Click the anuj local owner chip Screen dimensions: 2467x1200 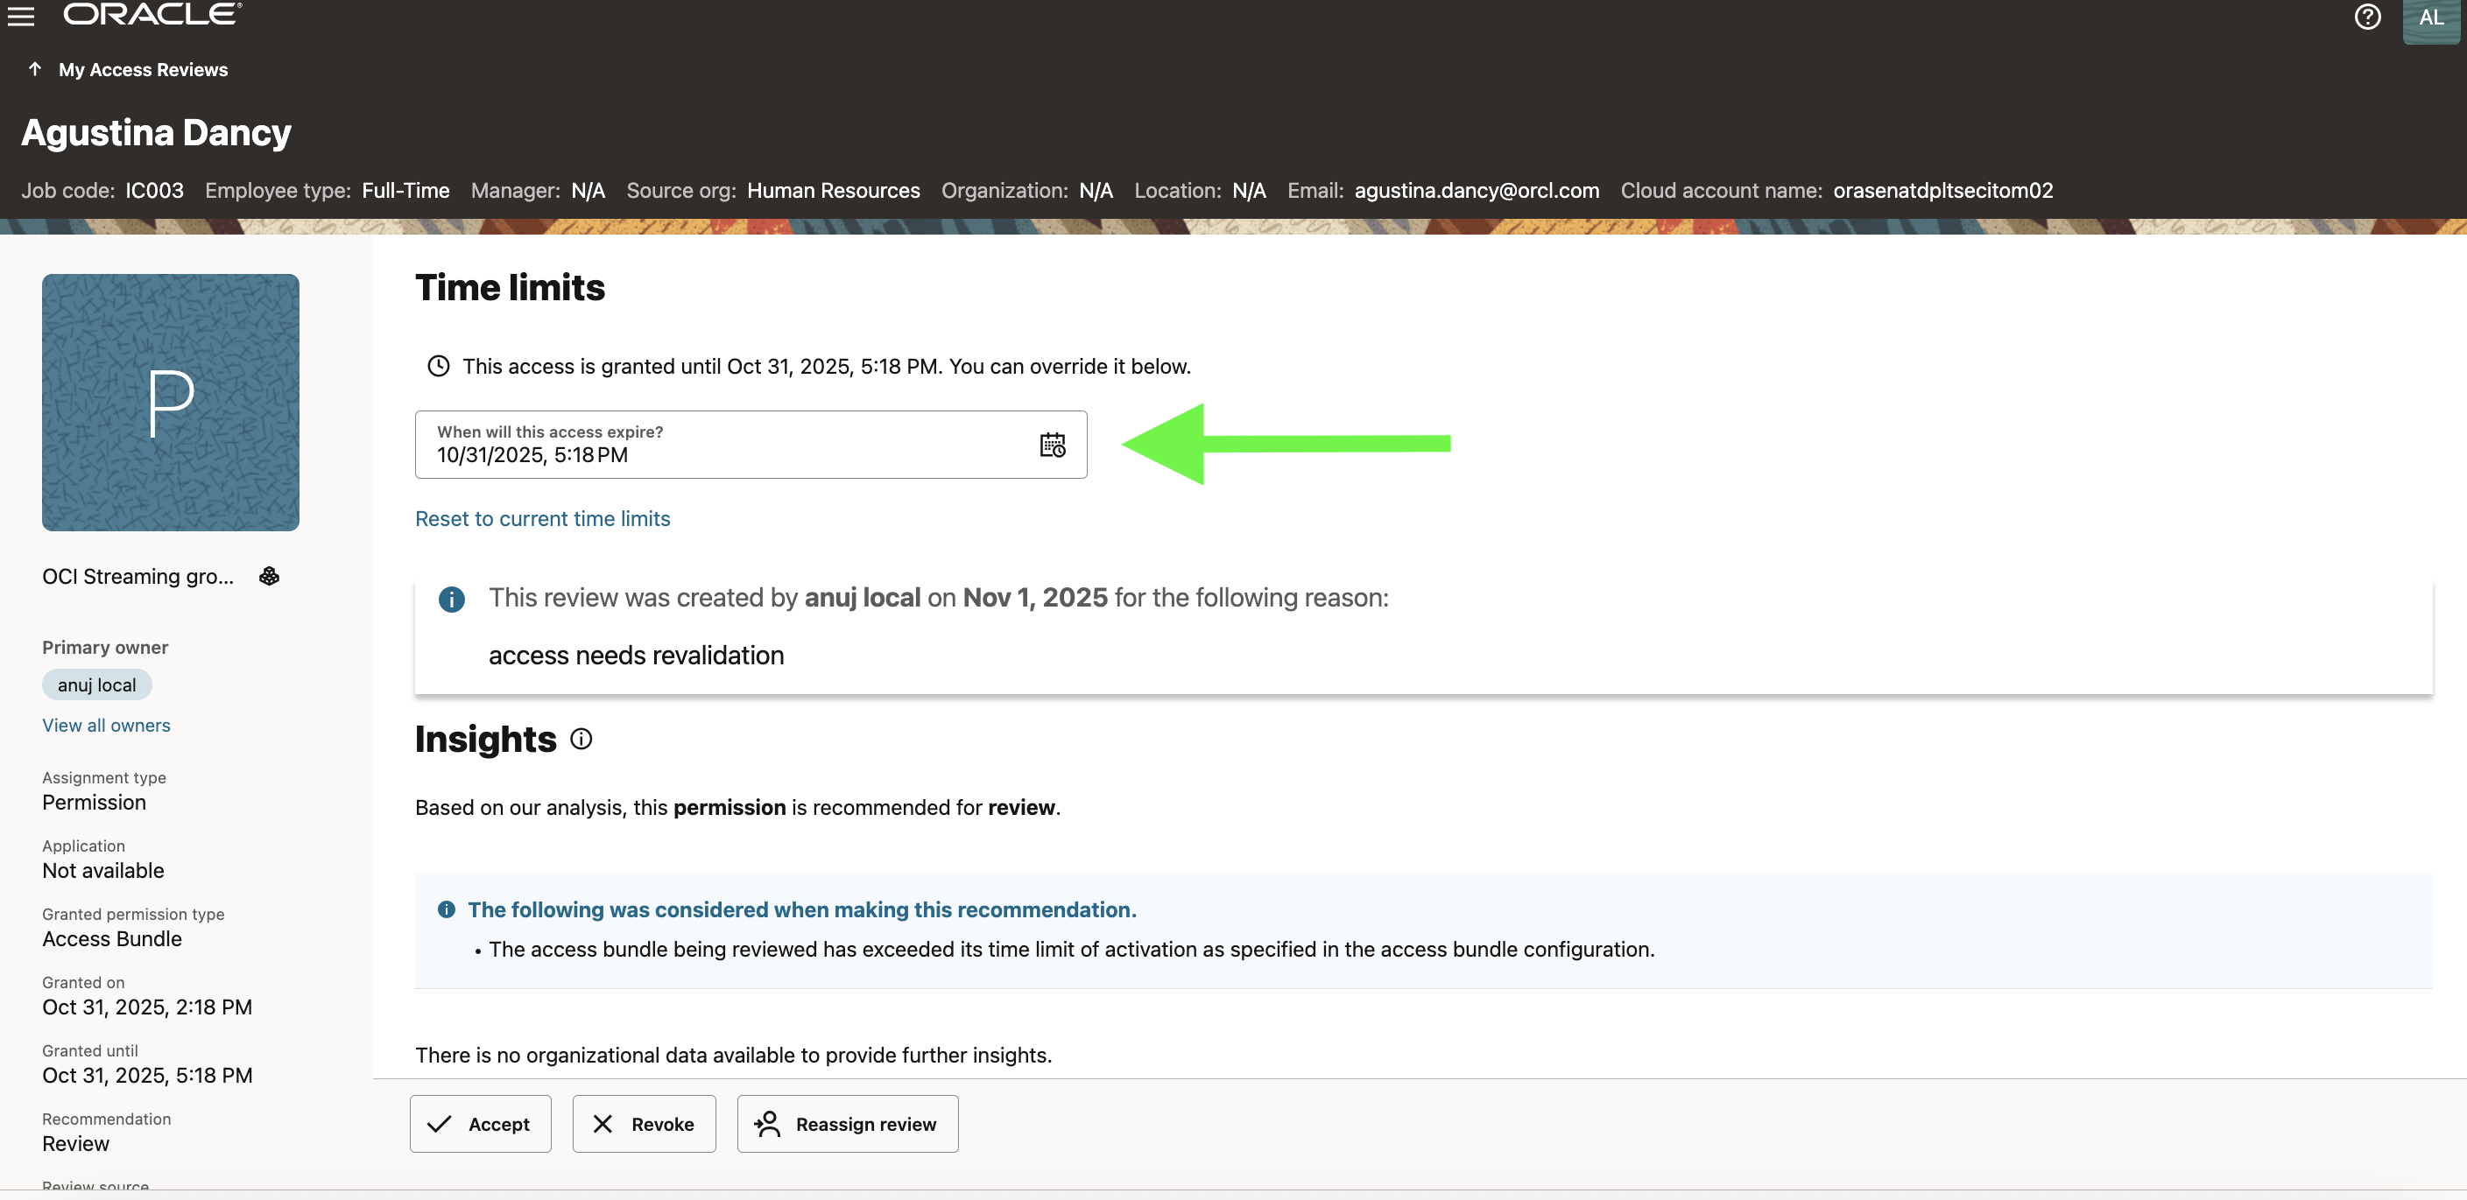point(96,685)
